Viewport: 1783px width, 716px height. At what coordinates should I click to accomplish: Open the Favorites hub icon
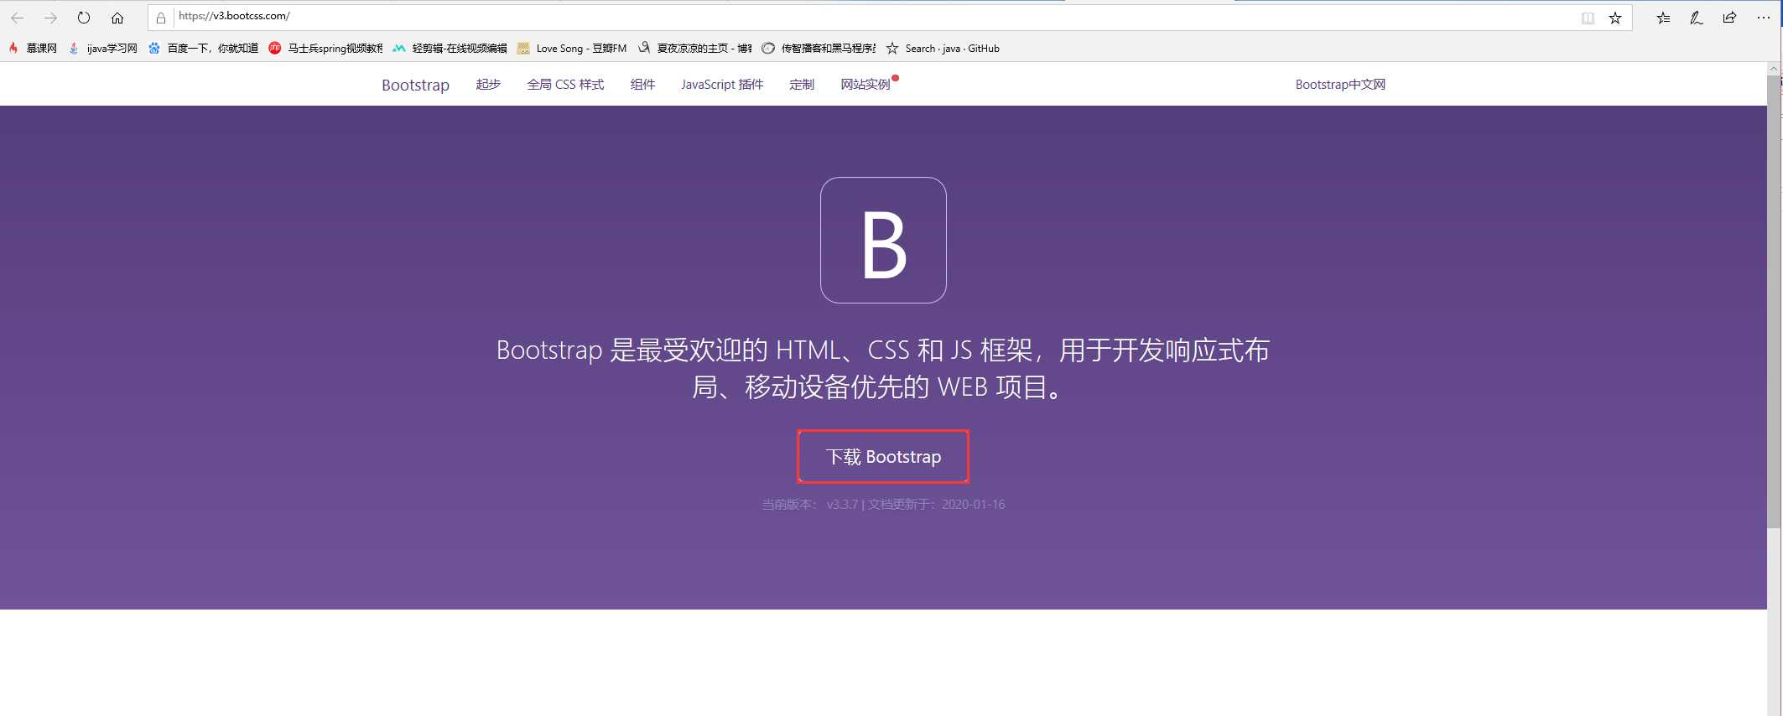pos(1663,18)
